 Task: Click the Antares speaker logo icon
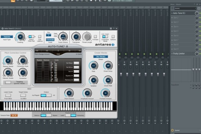tap(113, 45)
